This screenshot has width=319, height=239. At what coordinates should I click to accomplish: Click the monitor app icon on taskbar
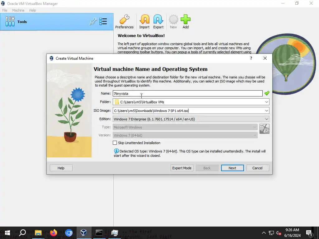coord(115,233)
